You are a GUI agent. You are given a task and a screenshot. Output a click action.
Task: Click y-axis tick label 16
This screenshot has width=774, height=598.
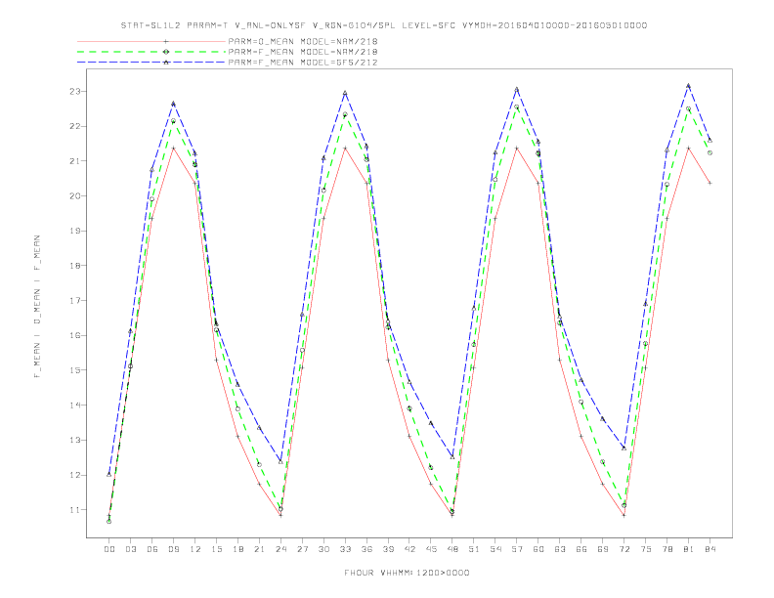[x=75, y=335]
